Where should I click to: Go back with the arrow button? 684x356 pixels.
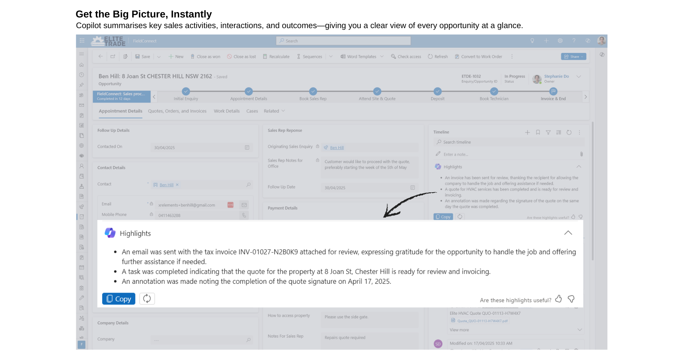coord(100,56)
